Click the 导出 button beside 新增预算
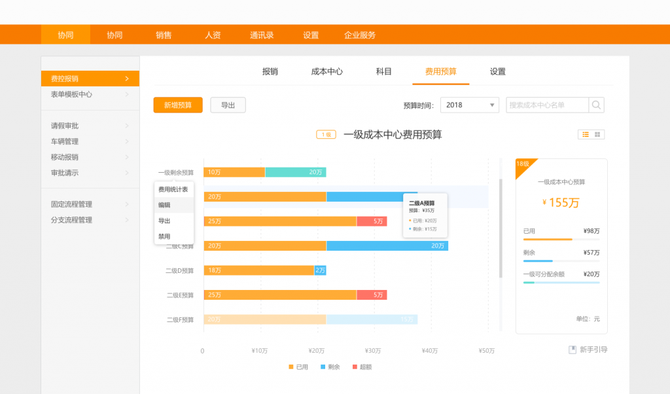The height and width of the screenshot is (394, 670). pyautogui.click(x=228, y=105)
